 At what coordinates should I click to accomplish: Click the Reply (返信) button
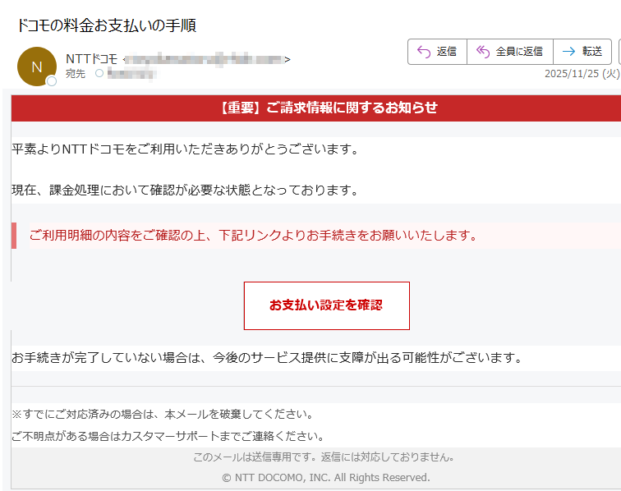tap(437, 51)
